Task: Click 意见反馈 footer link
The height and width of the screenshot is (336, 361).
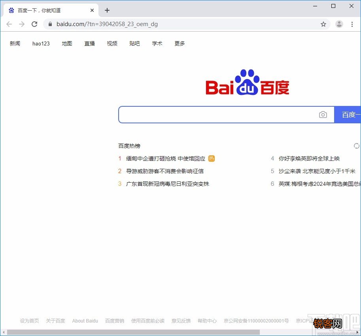Action: click(181, 321)
